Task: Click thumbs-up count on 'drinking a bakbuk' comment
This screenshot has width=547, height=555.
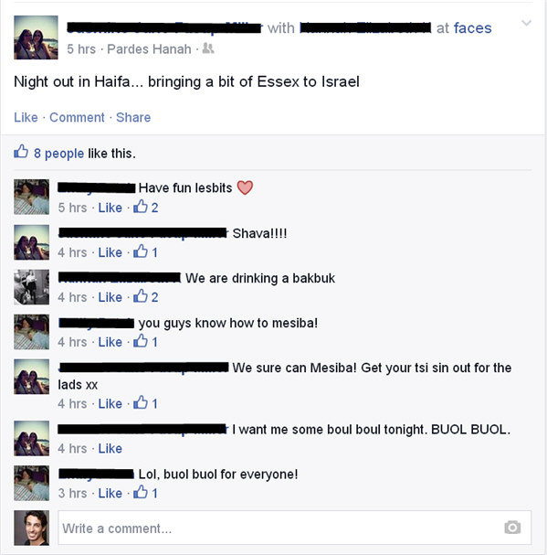Action: click(146, 296)
